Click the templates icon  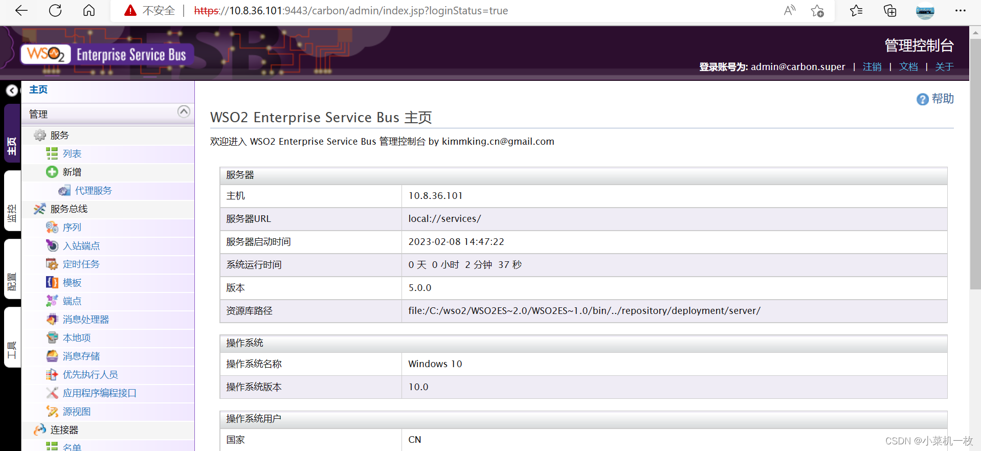[x=52, y=283]
